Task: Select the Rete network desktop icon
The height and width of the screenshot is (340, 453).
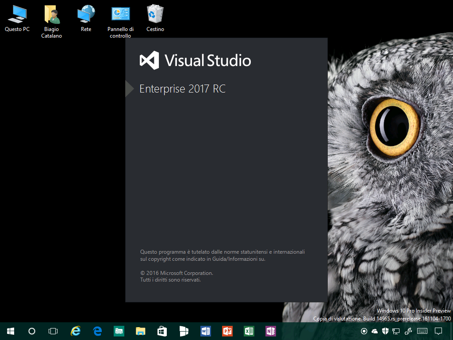Action: point(86,18)
